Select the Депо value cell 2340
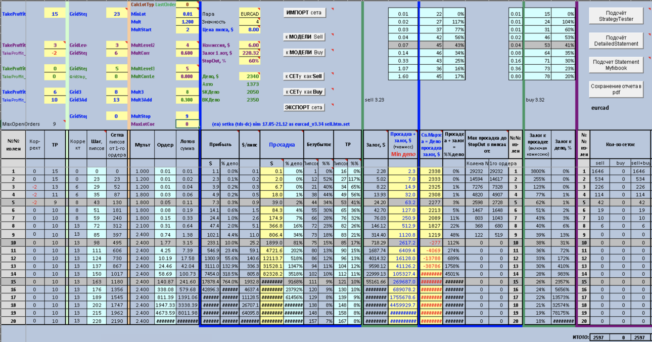 pos(250,76)
